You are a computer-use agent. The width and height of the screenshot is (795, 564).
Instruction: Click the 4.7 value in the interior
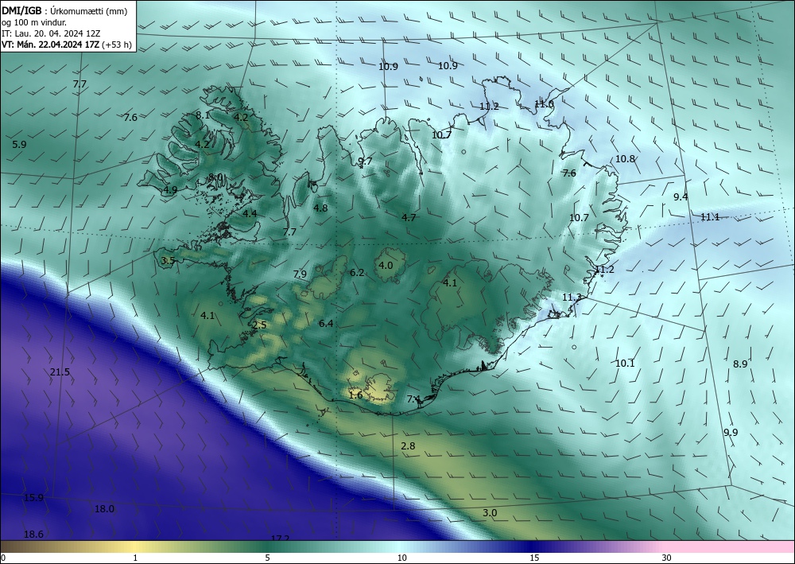coord(409,218)
